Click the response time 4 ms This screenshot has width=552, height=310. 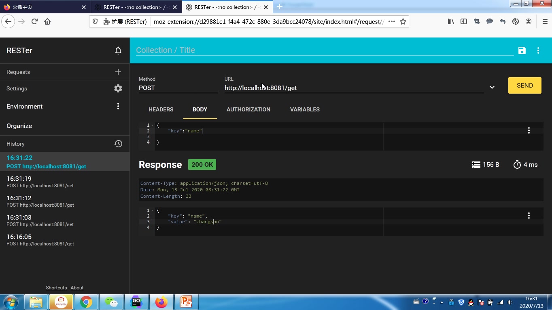pyautogui.click(x=525, y=165)
